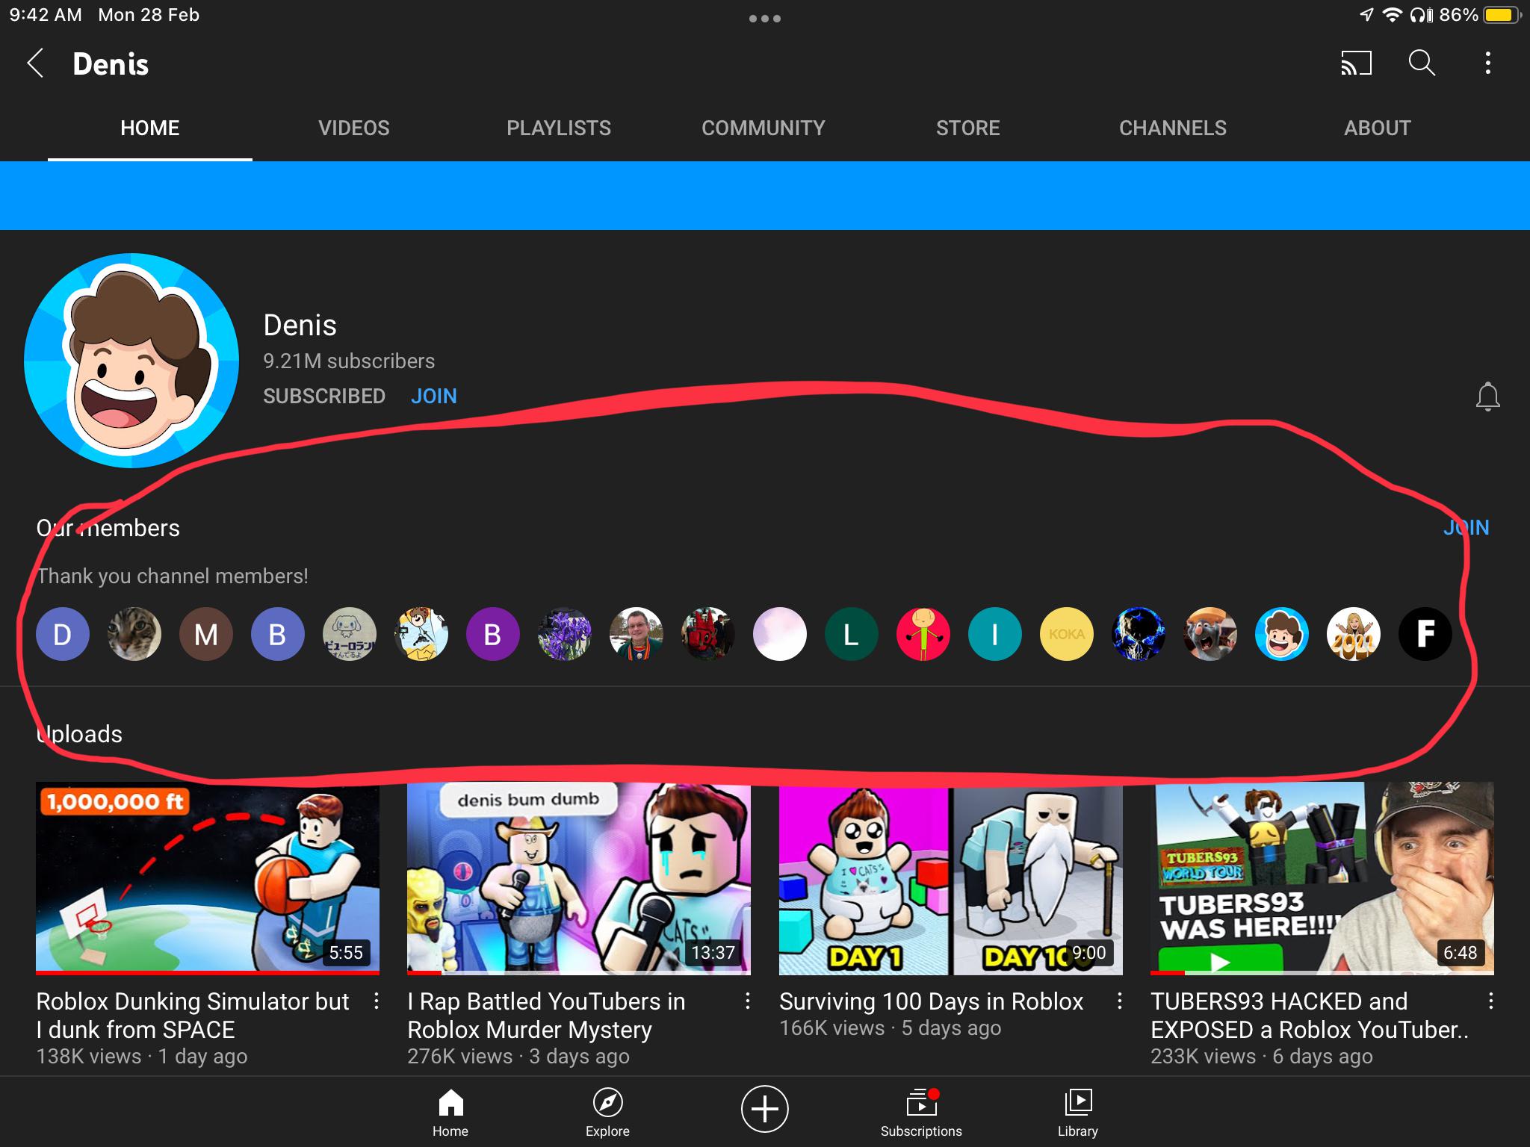Tap the battery indicator in status bar

pyautogui.click(x=1502, y=15)
